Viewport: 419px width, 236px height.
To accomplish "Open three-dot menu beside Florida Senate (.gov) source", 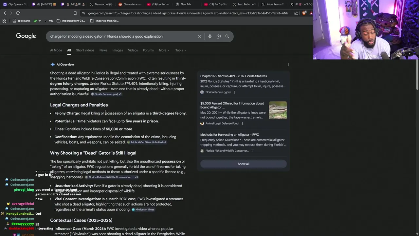I will pyautogui.click(x=234, y=92).
